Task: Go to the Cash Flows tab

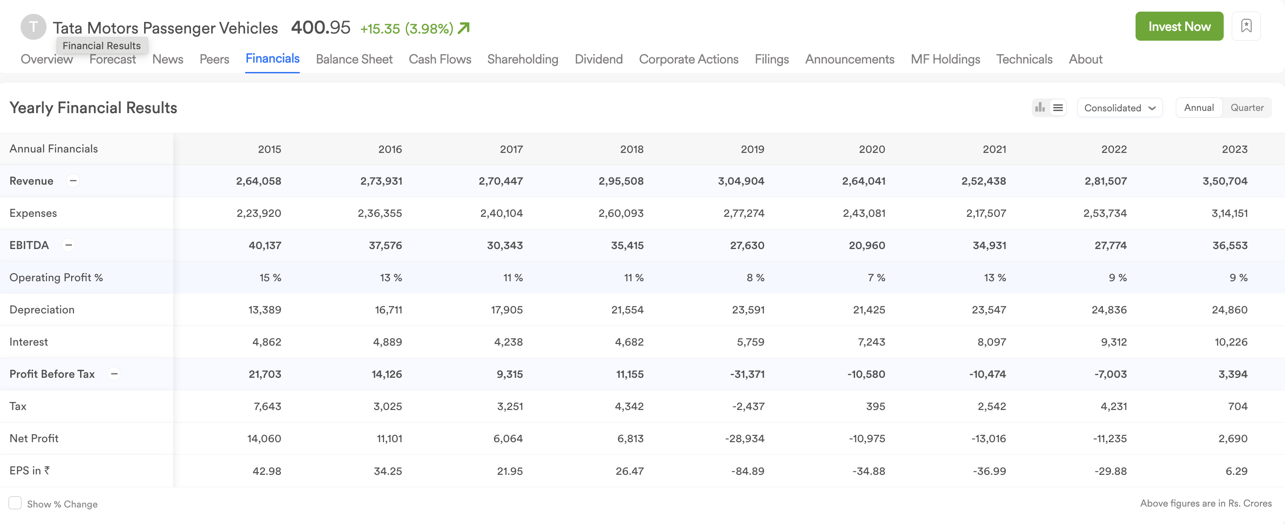Action: (440, 59)
